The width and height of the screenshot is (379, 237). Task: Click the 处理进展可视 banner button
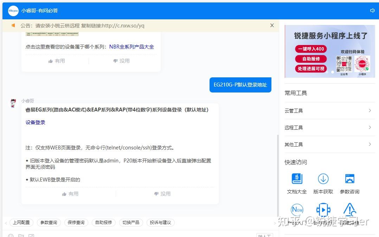pos(311,69)
